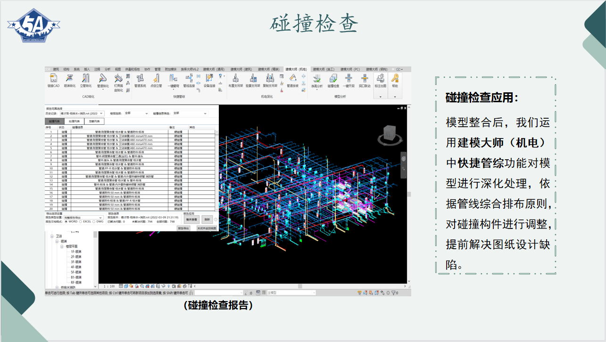Viewport: 606px width, 342px height.
Task: Open the 族库大师V6.2 ribbon tab
Action: (190, 69)
